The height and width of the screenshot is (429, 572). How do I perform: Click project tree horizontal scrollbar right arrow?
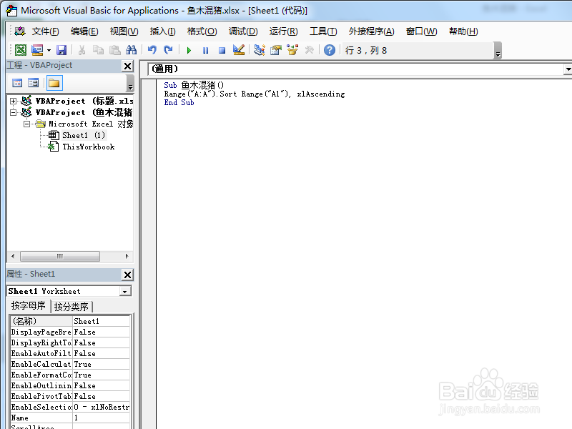127,256
